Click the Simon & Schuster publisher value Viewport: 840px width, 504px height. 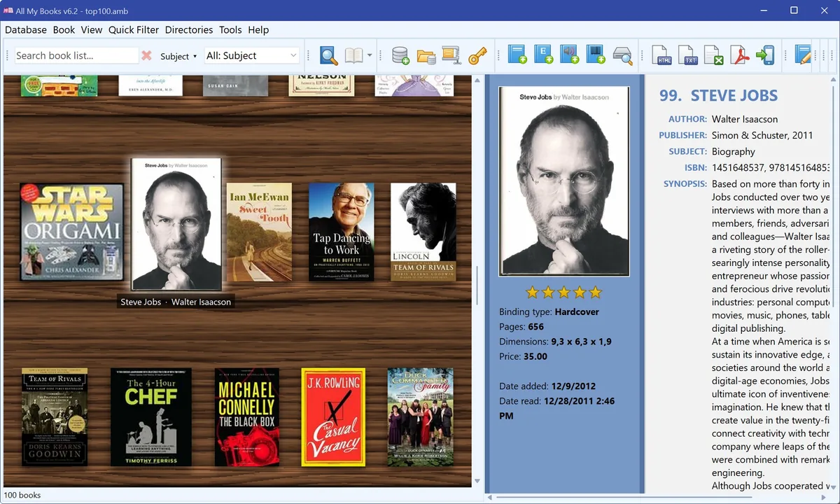(x=762, y=135)
